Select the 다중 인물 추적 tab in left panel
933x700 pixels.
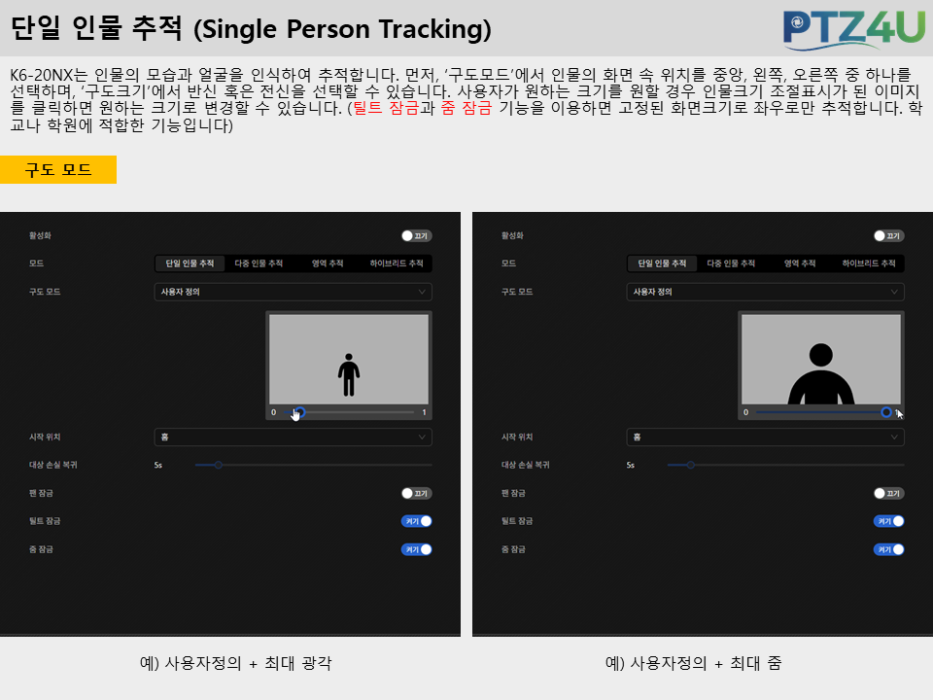click(259, 263)
